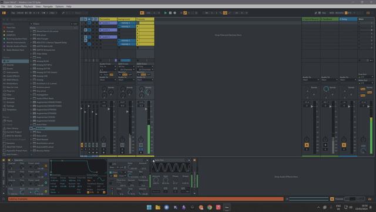Launch the first scene in Main track
Screen dimensions: 376x212
(x=359, y=23)
